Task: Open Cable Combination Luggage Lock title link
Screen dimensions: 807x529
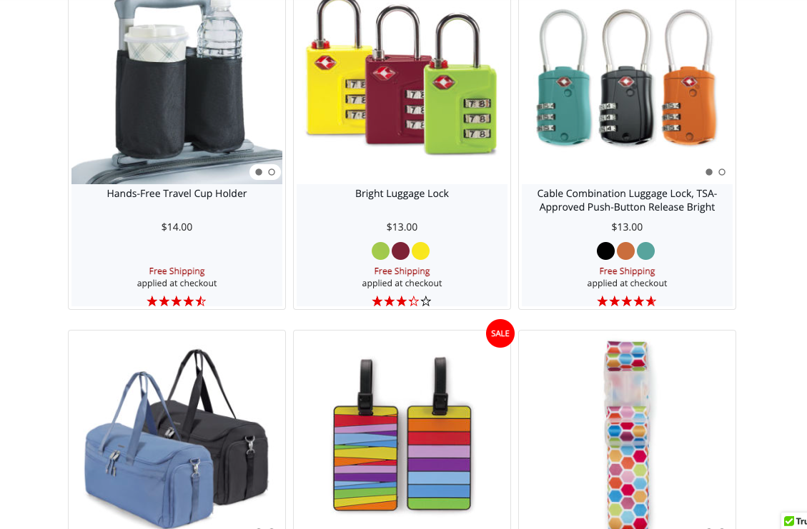Action: pos(627,200)
